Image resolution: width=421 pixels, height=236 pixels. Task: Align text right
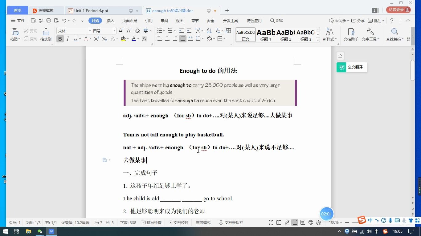(175, 39)
